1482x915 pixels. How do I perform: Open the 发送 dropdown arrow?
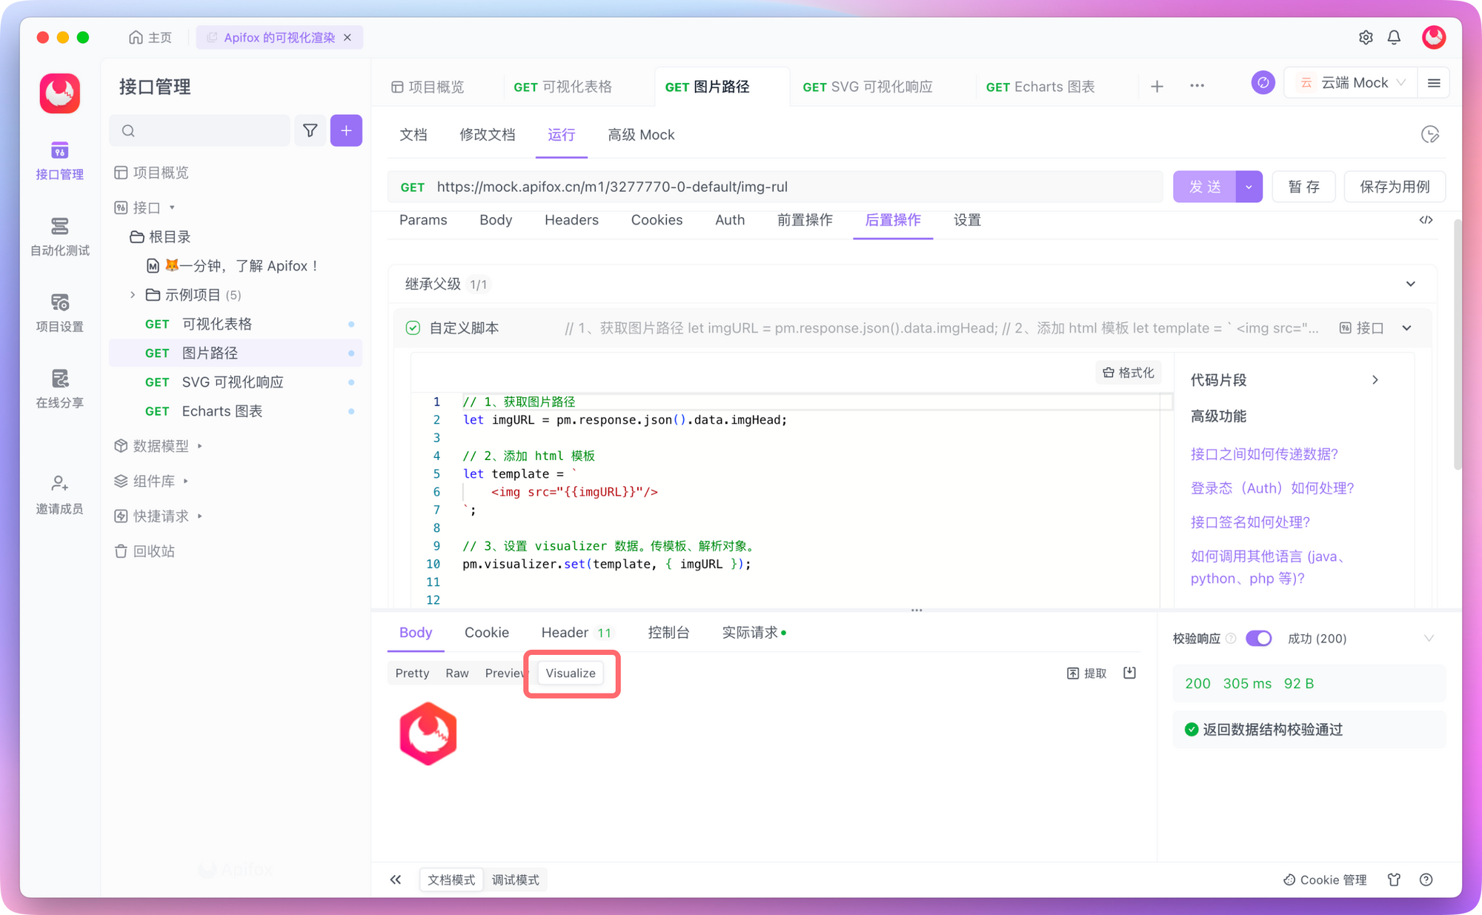[x=1249, y=187]
